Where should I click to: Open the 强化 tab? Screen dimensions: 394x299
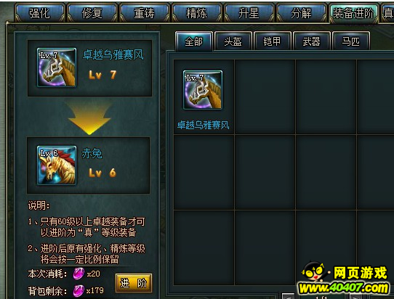(40, 13)
